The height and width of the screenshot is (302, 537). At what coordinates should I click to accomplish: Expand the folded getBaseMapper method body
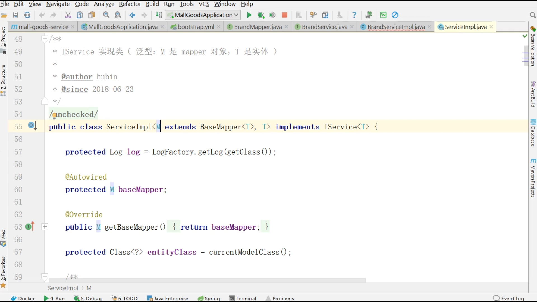(45, 227)
